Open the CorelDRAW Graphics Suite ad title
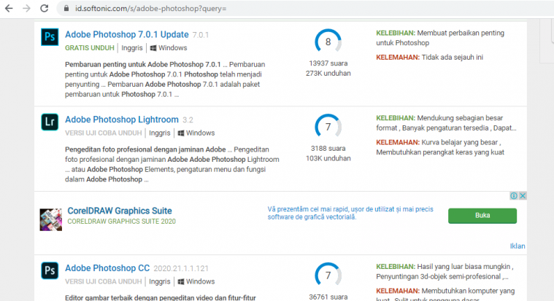Screen dimensions: 554x301 click(120, 211)
